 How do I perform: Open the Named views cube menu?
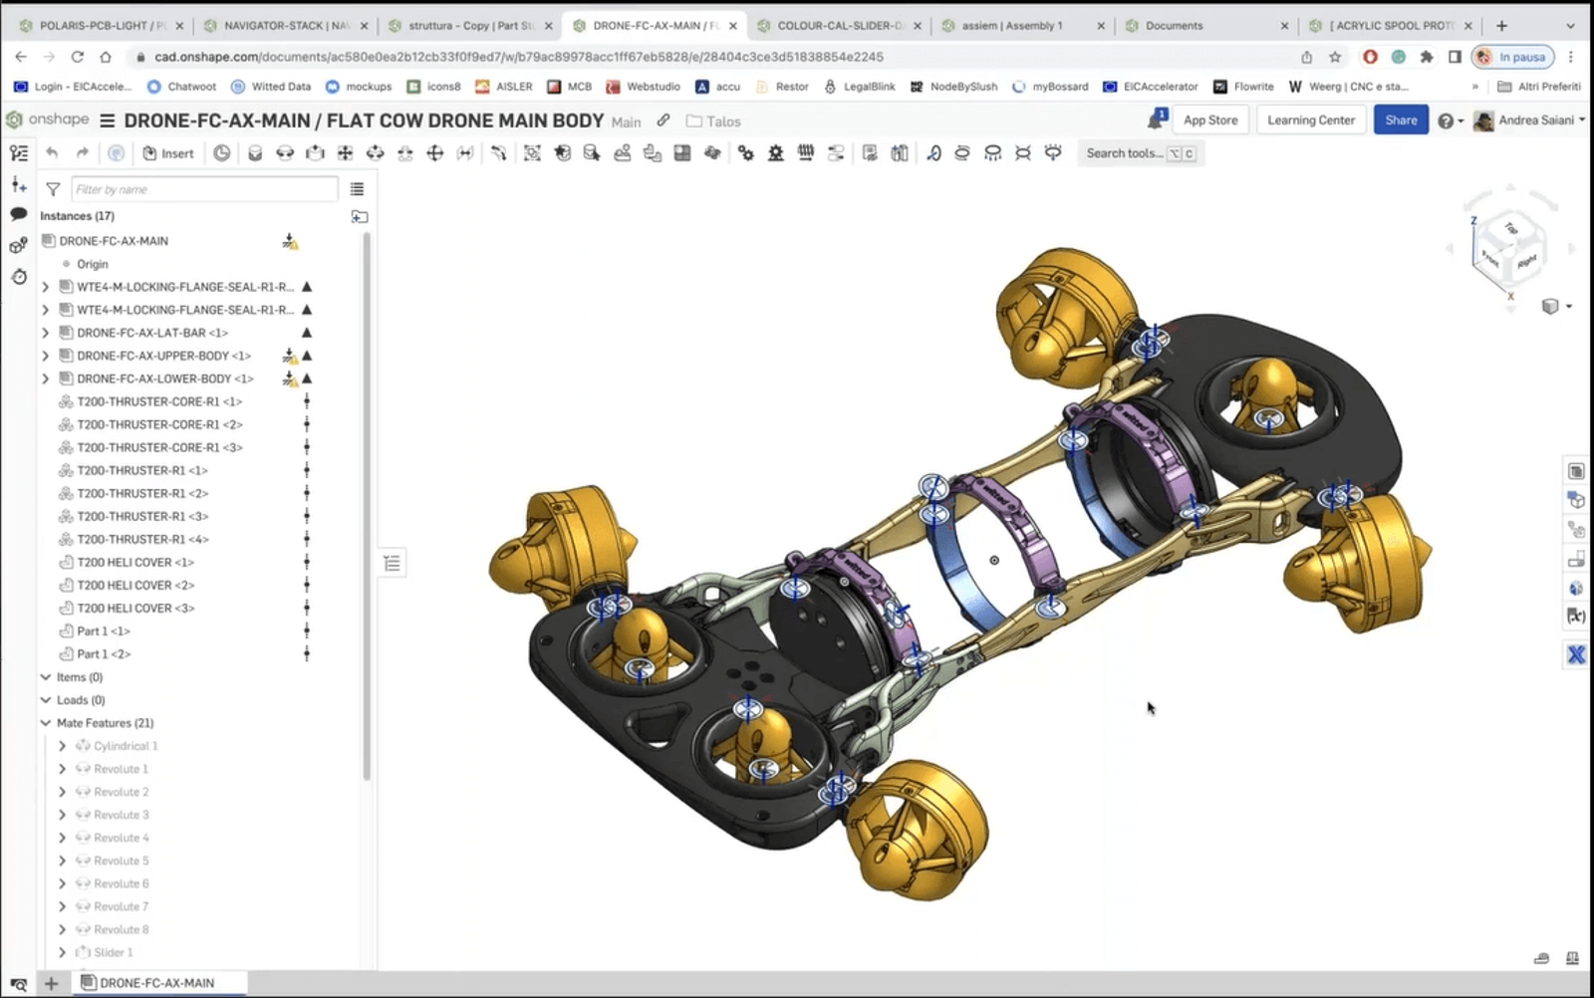click(x=1550, y=307)
